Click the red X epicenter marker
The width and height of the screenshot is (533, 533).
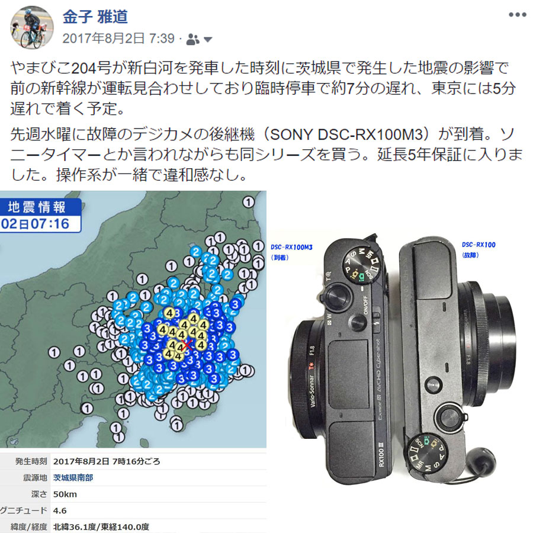click(187, 345)
